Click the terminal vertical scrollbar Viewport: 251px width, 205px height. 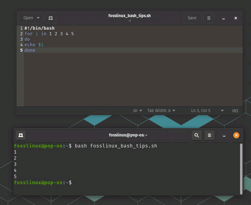point(241,169)
